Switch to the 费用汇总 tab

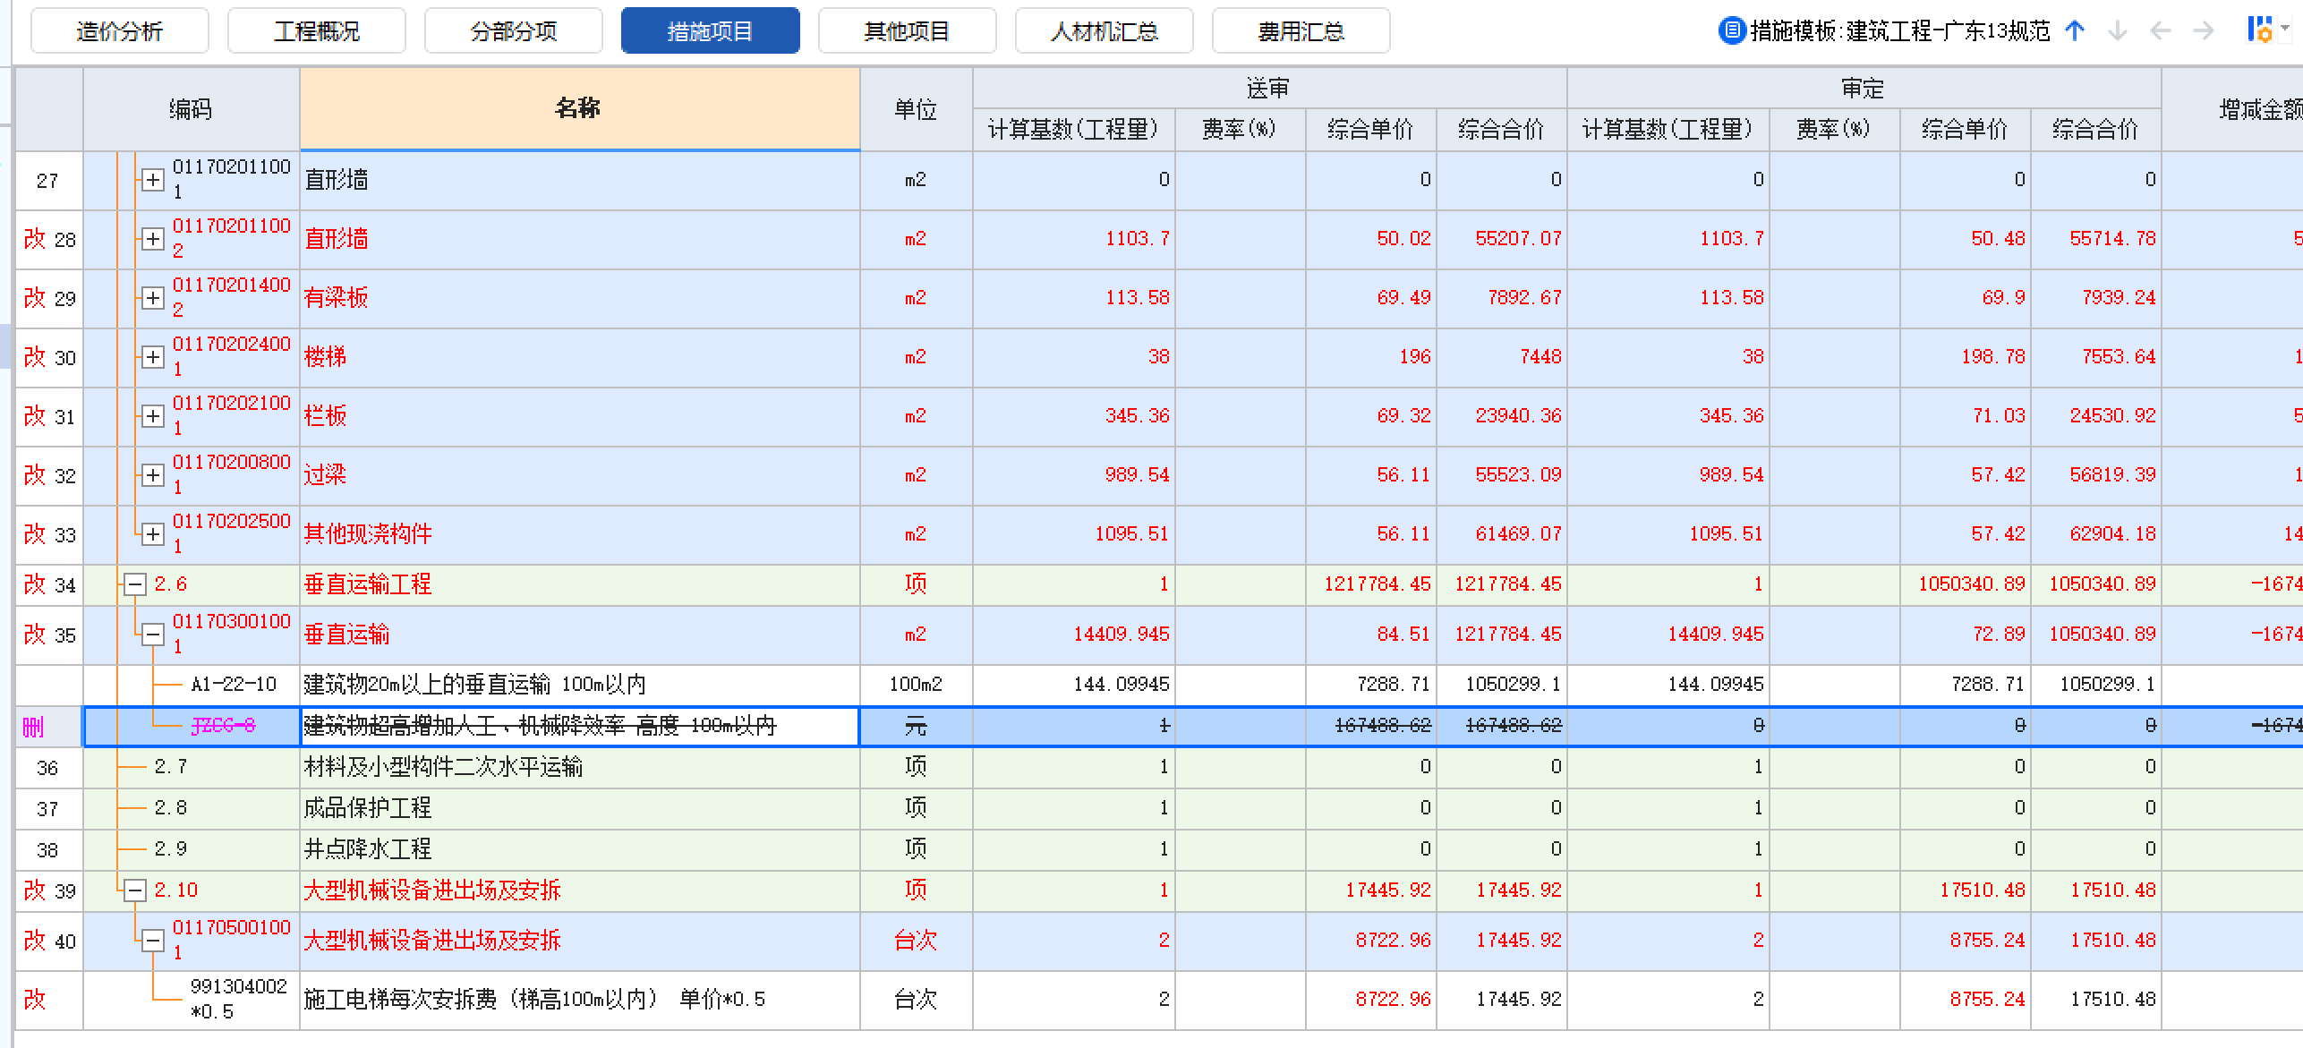click(1299, 30)
